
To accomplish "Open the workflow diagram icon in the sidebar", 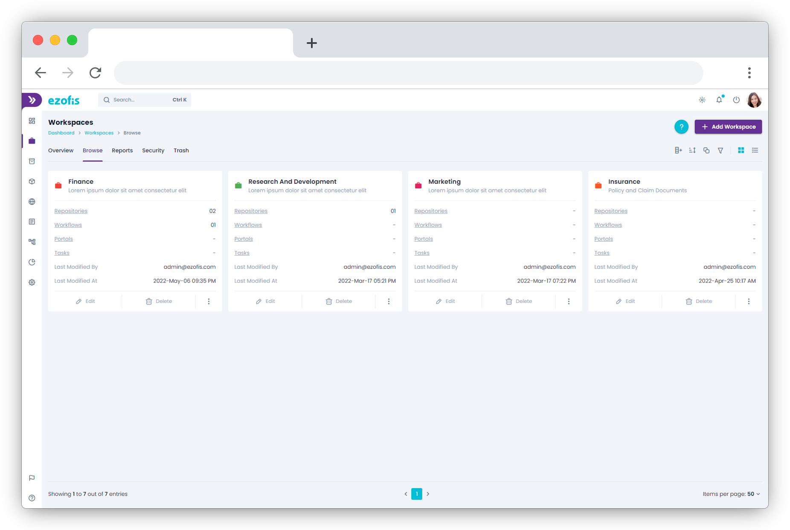I will (32, 242).
